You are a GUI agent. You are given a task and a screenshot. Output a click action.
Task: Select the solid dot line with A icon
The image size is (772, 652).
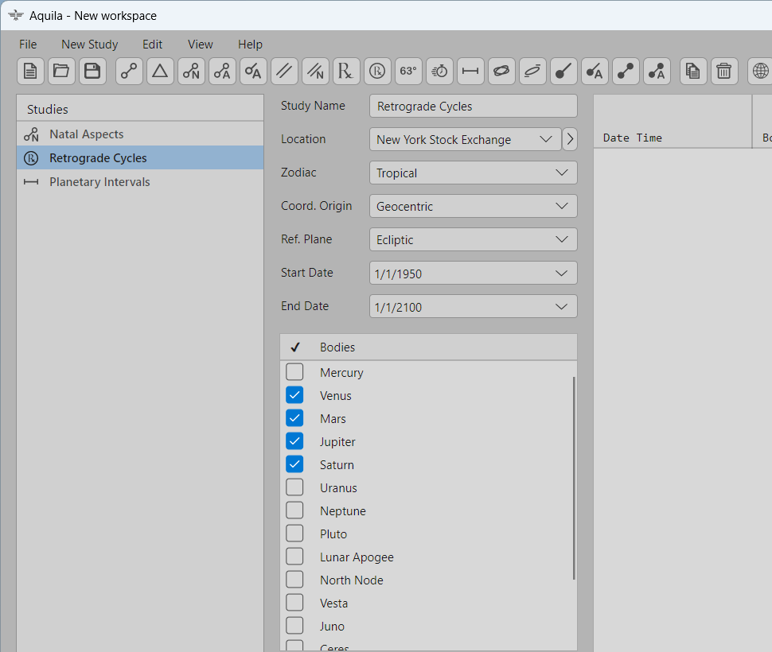coord(595,72)
